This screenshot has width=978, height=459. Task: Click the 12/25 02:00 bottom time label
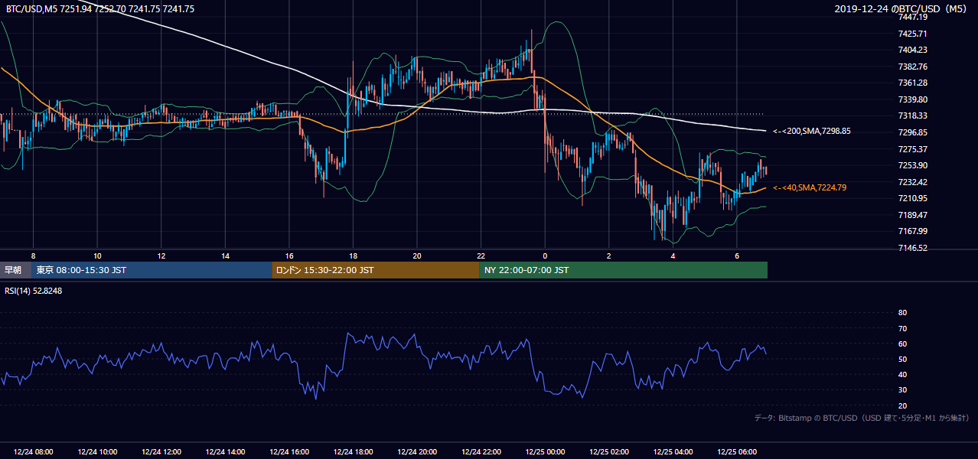[609, 452]
